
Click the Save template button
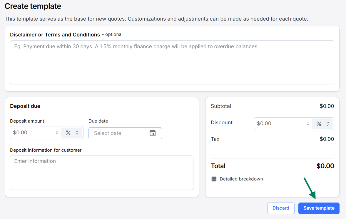319,208
